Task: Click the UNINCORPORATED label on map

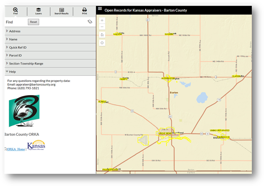Action: pyautogui.click(x=220, y=130)
